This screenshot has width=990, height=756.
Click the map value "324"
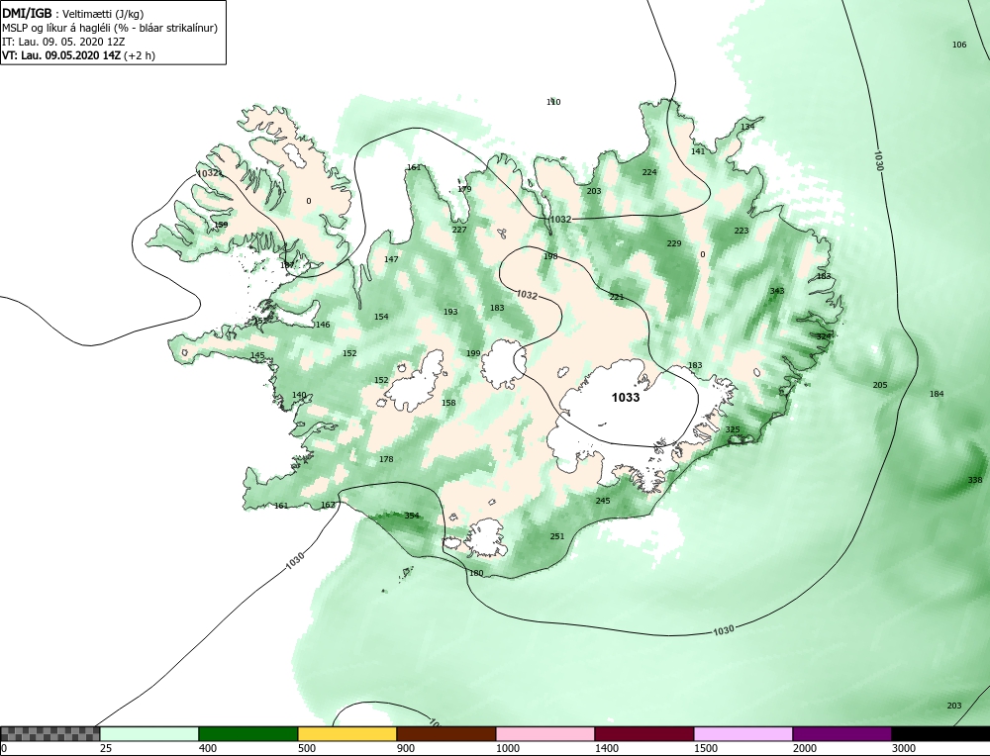(x=824, y=336)
